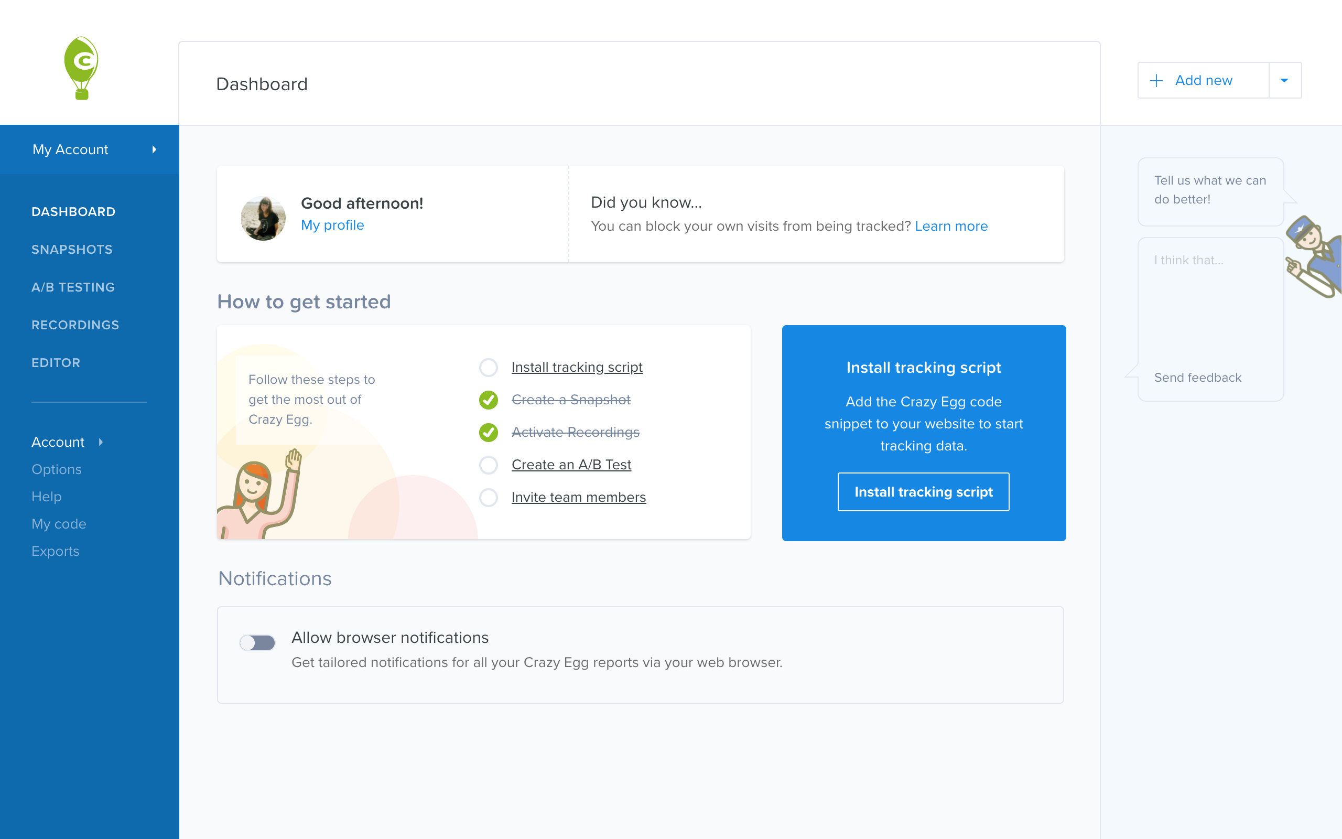Image resolution: width=1342 pixels, height=839 pixels.
Task: Click the plus icon in Add new
Action: (1156, 81)
